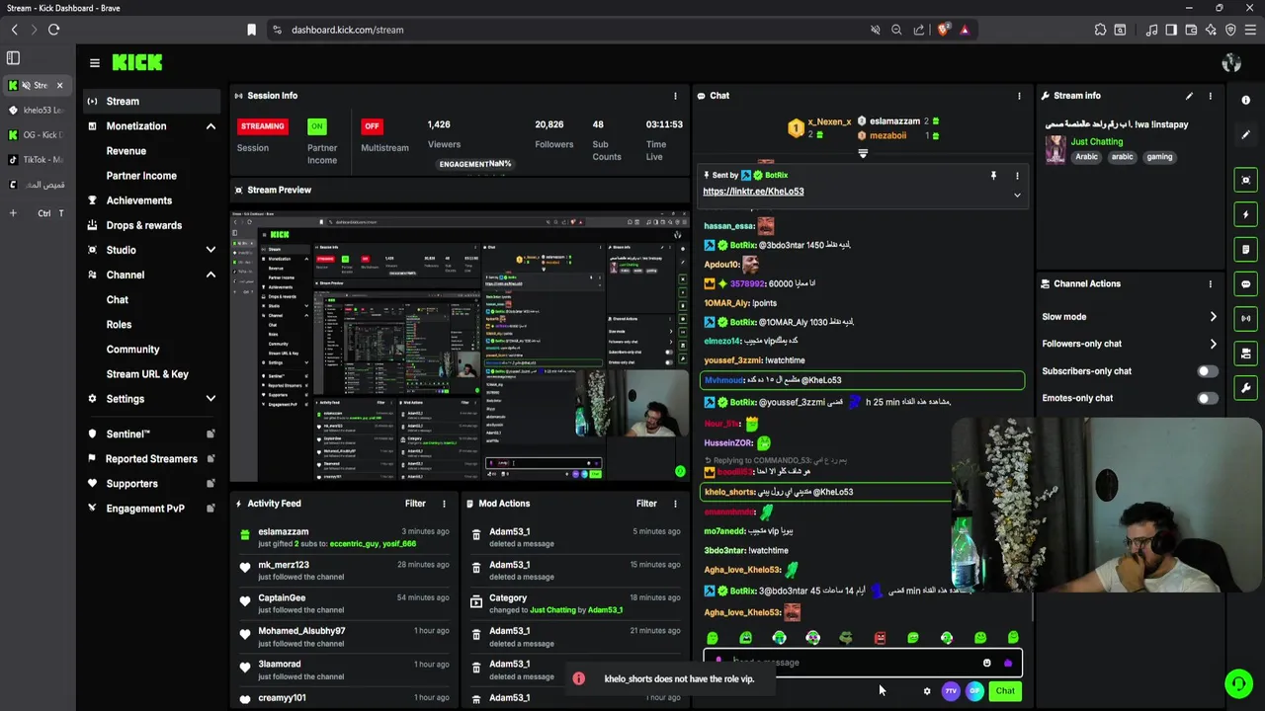Open Activity Feed options menu
Viewport: 1265px width, 711px height.
(444, 504)
